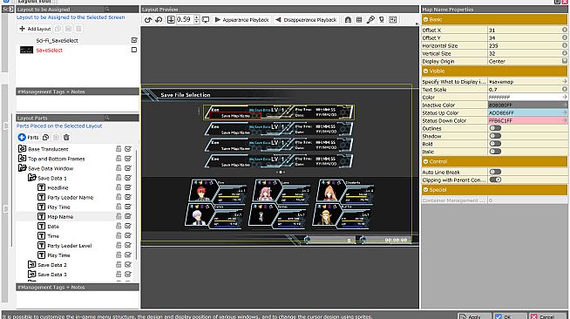Start Appearance Playback
The height and width of the screenshot is (319, 570).
(x=241, y=20)
